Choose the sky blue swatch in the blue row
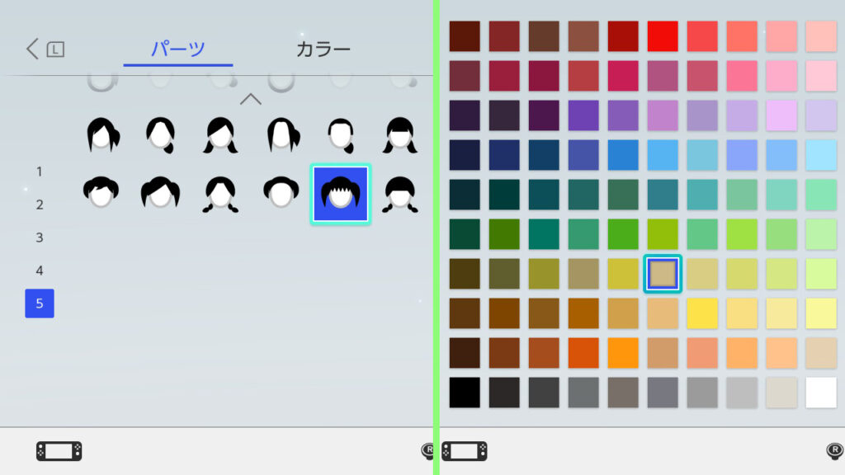The image size is (845, 475). [663, 155]
